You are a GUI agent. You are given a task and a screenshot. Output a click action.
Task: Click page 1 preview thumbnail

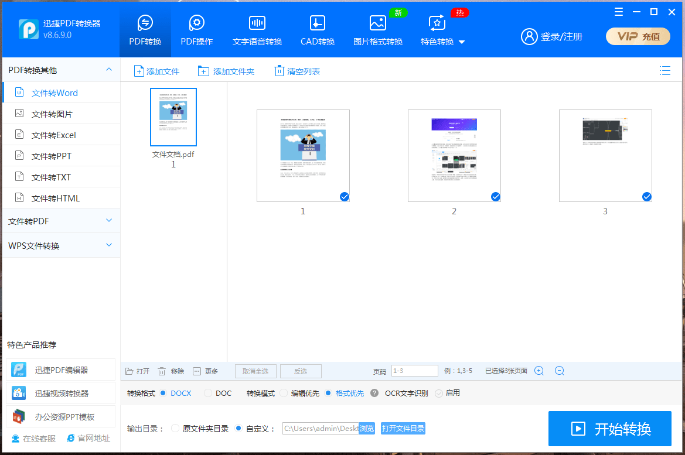[303, 156]
